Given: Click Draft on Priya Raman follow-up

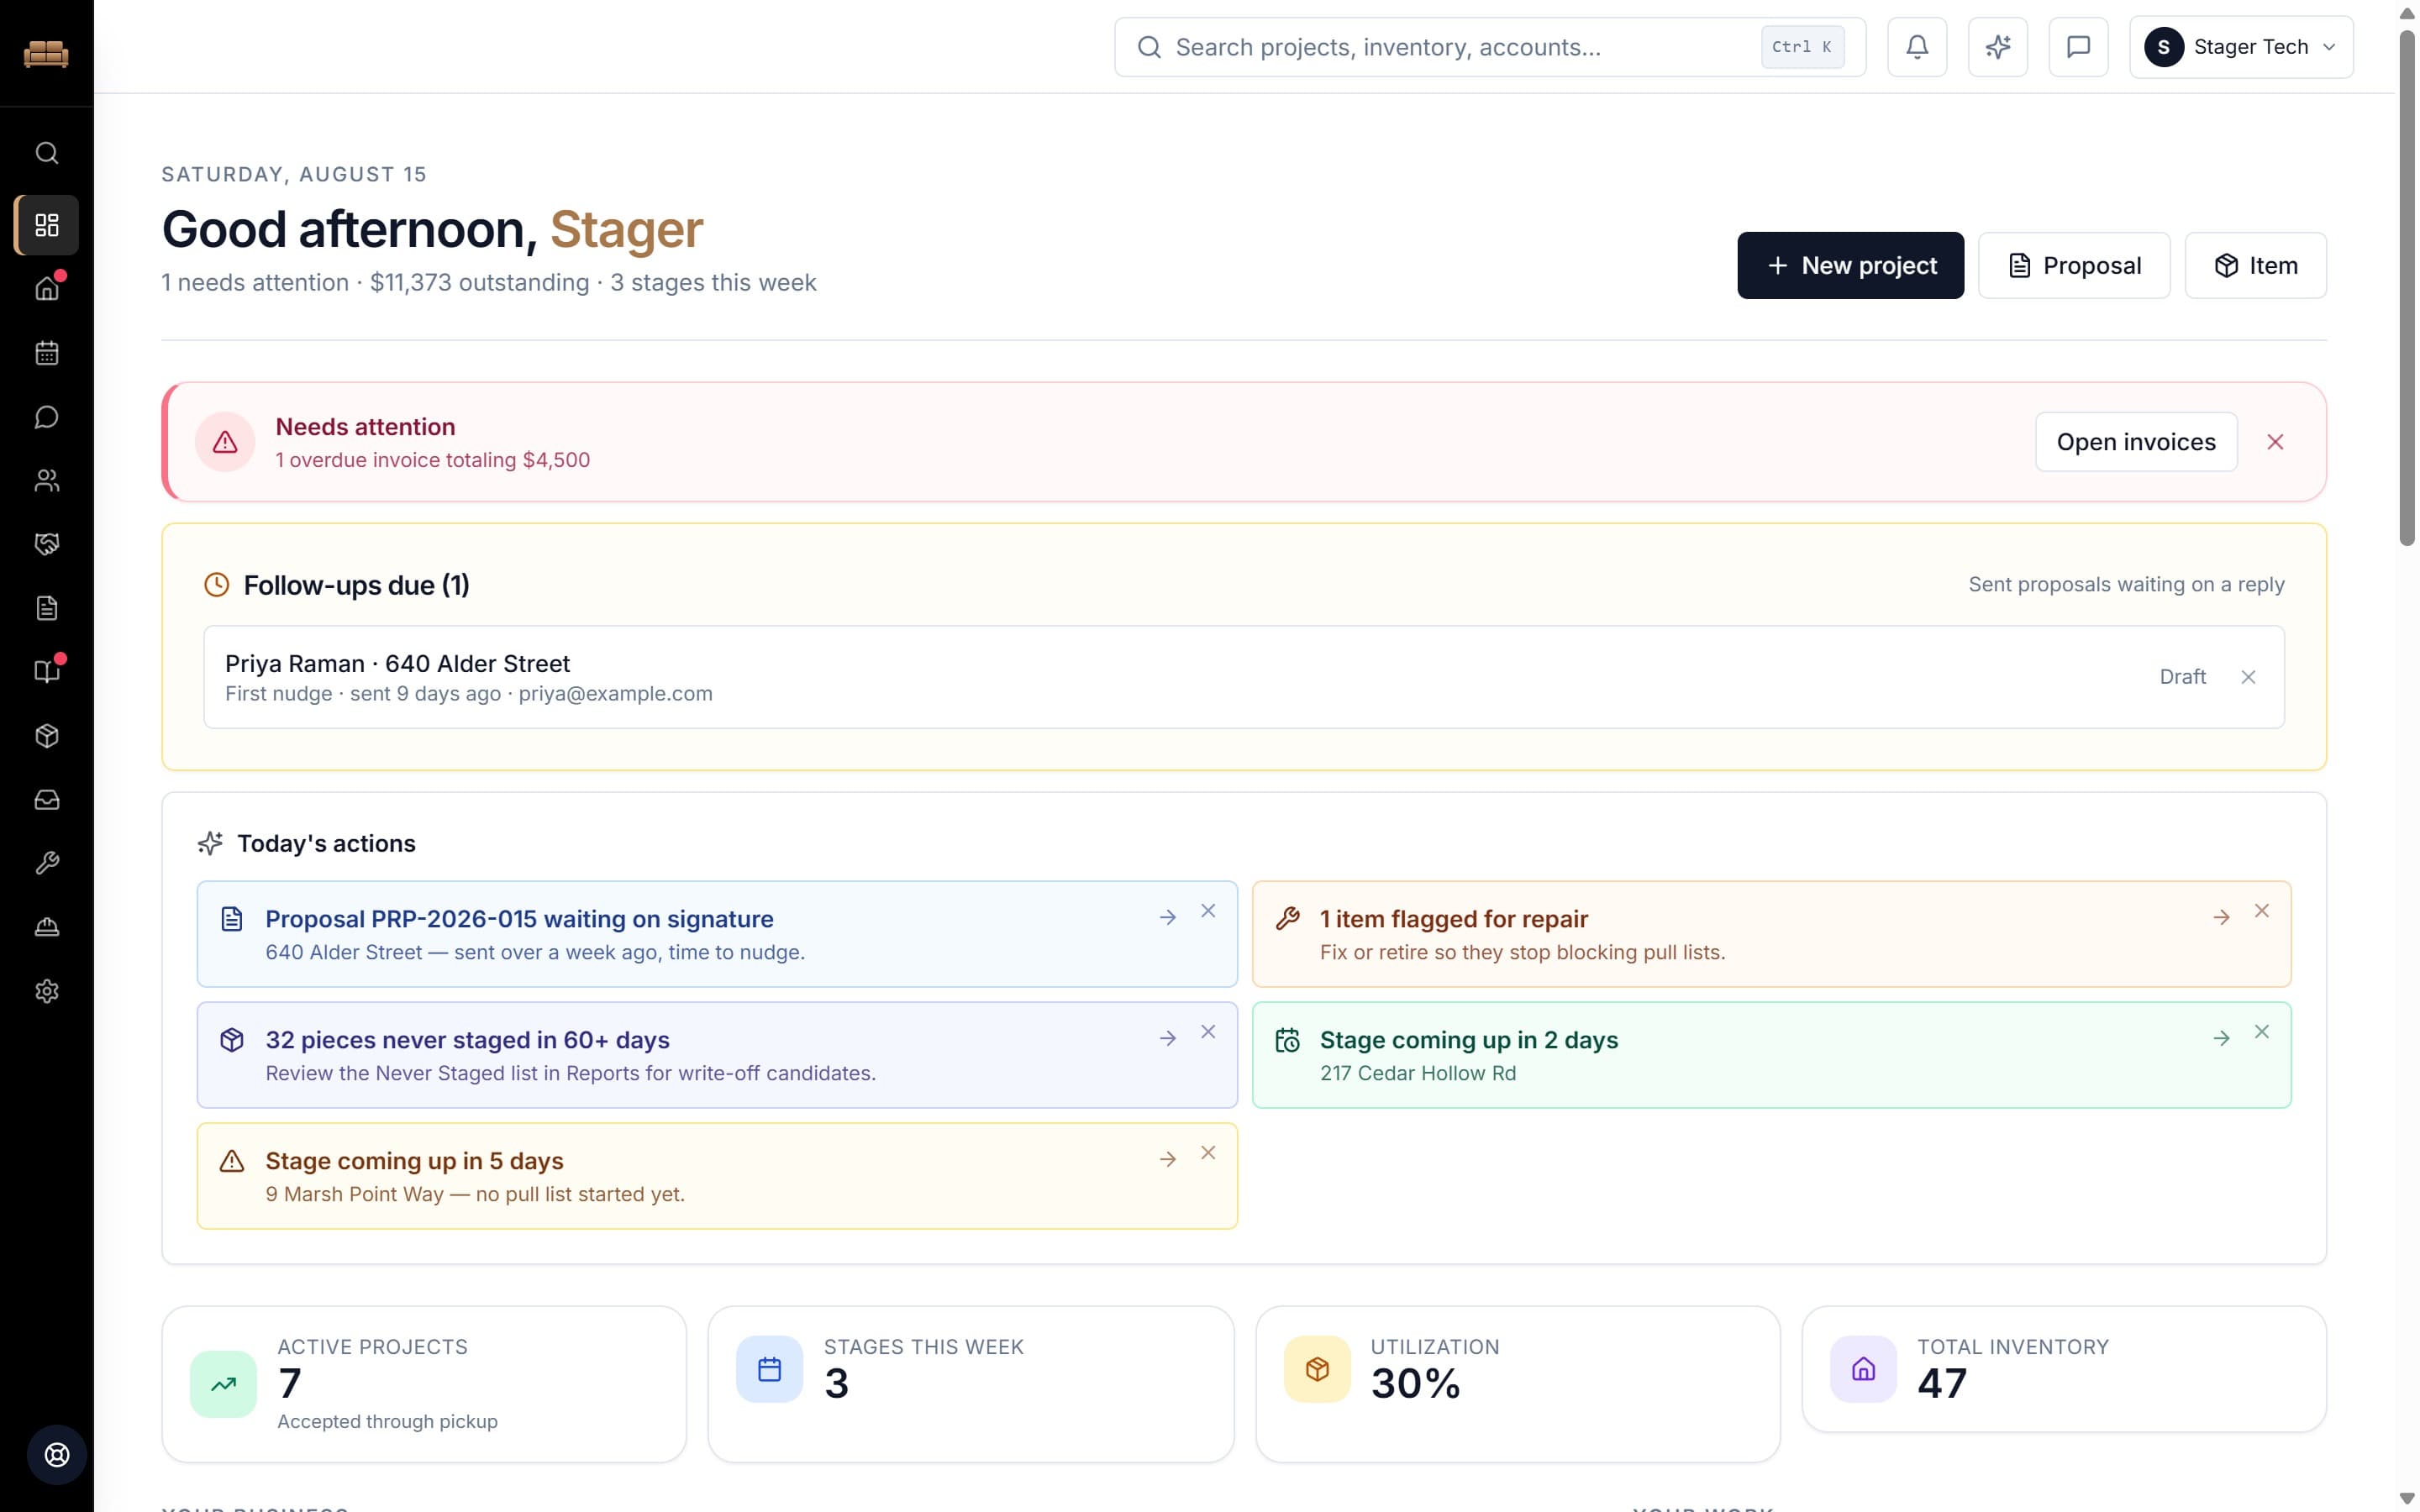Looking at the screenshot, I should (2182, 677).
